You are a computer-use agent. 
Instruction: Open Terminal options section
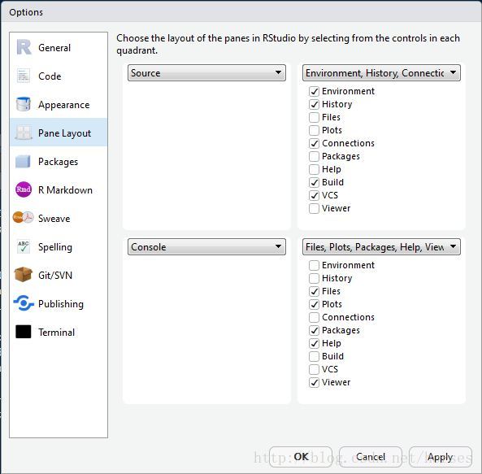[59, 333]
